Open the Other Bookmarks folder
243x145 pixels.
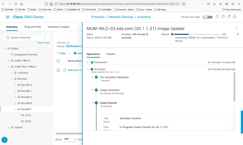(232, 10)
